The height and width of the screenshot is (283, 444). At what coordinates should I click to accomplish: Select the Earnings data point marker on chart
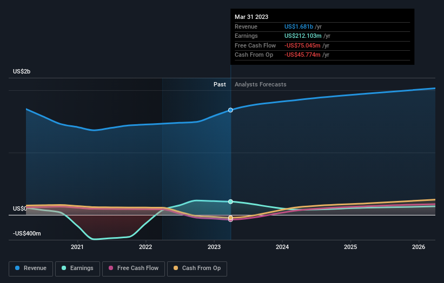point(230,201)
